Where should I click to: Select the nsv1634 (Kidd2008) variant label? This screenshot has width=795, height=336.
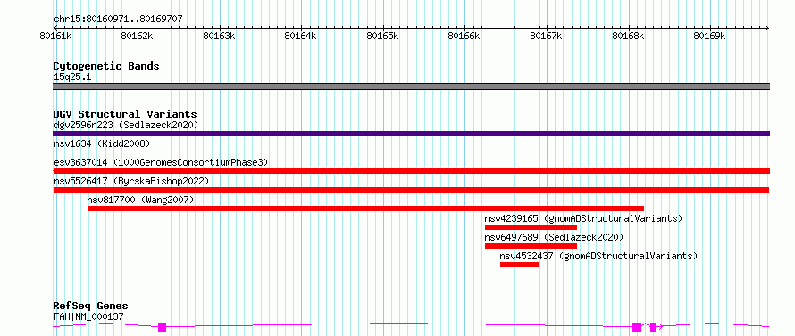pos(102,143)
